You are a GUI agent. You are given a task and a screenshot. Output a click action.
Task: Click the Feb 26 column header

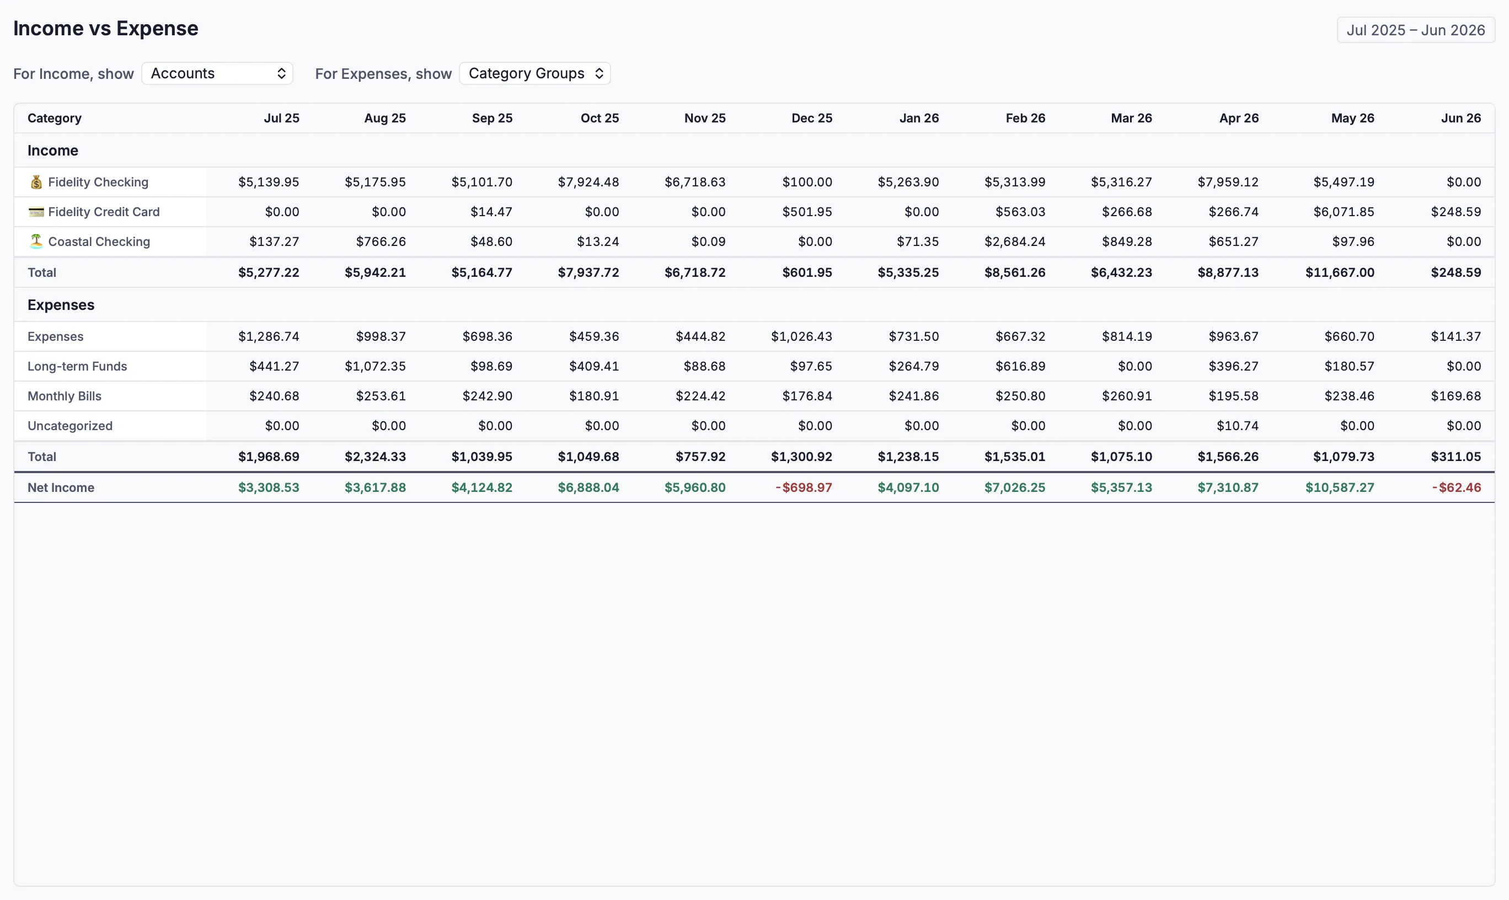coord(1025,118)
